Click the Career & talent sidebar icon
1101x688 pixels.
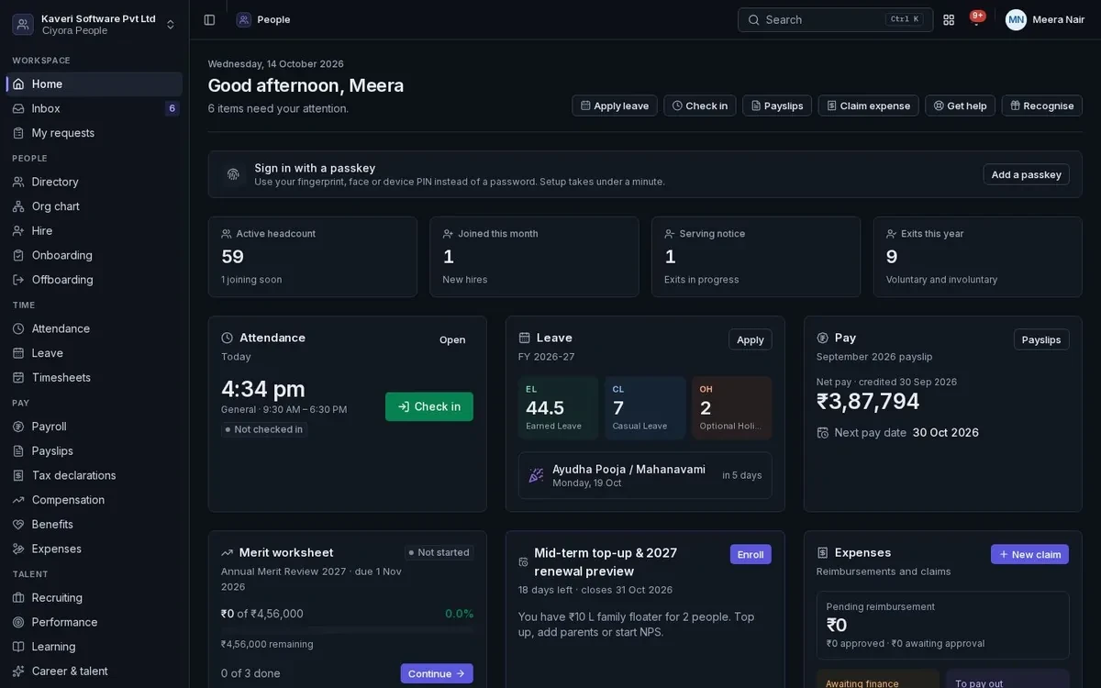[18, 671]
